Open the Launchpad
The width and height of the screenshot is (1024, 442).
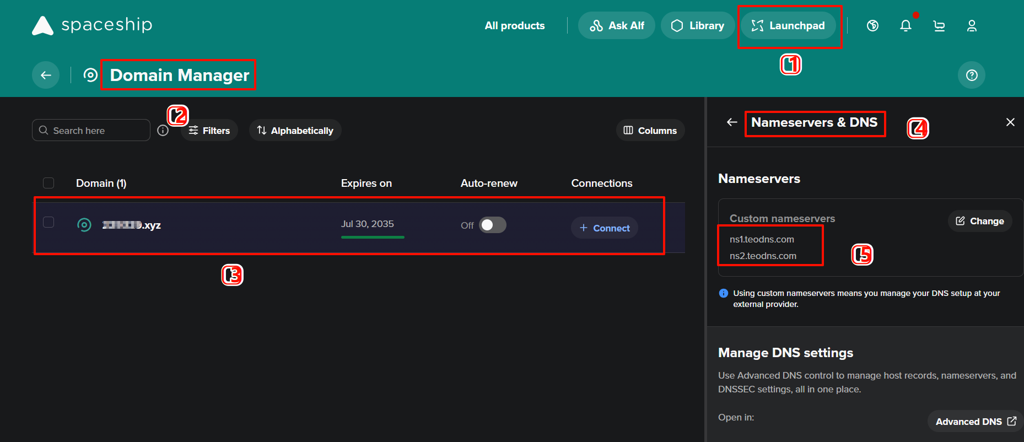click(x=788, y=25)
